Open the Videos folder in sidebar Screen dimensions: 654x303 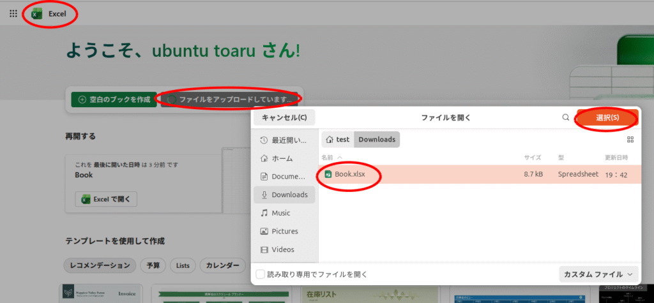pyautogui.click(x=282, y=249)
